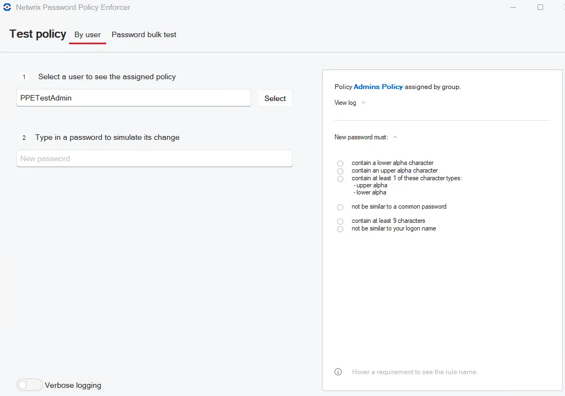The image size is (565, 396).
Task: Click the '- lower alpha' sub-item text
Action: click(x=370, y=193)
